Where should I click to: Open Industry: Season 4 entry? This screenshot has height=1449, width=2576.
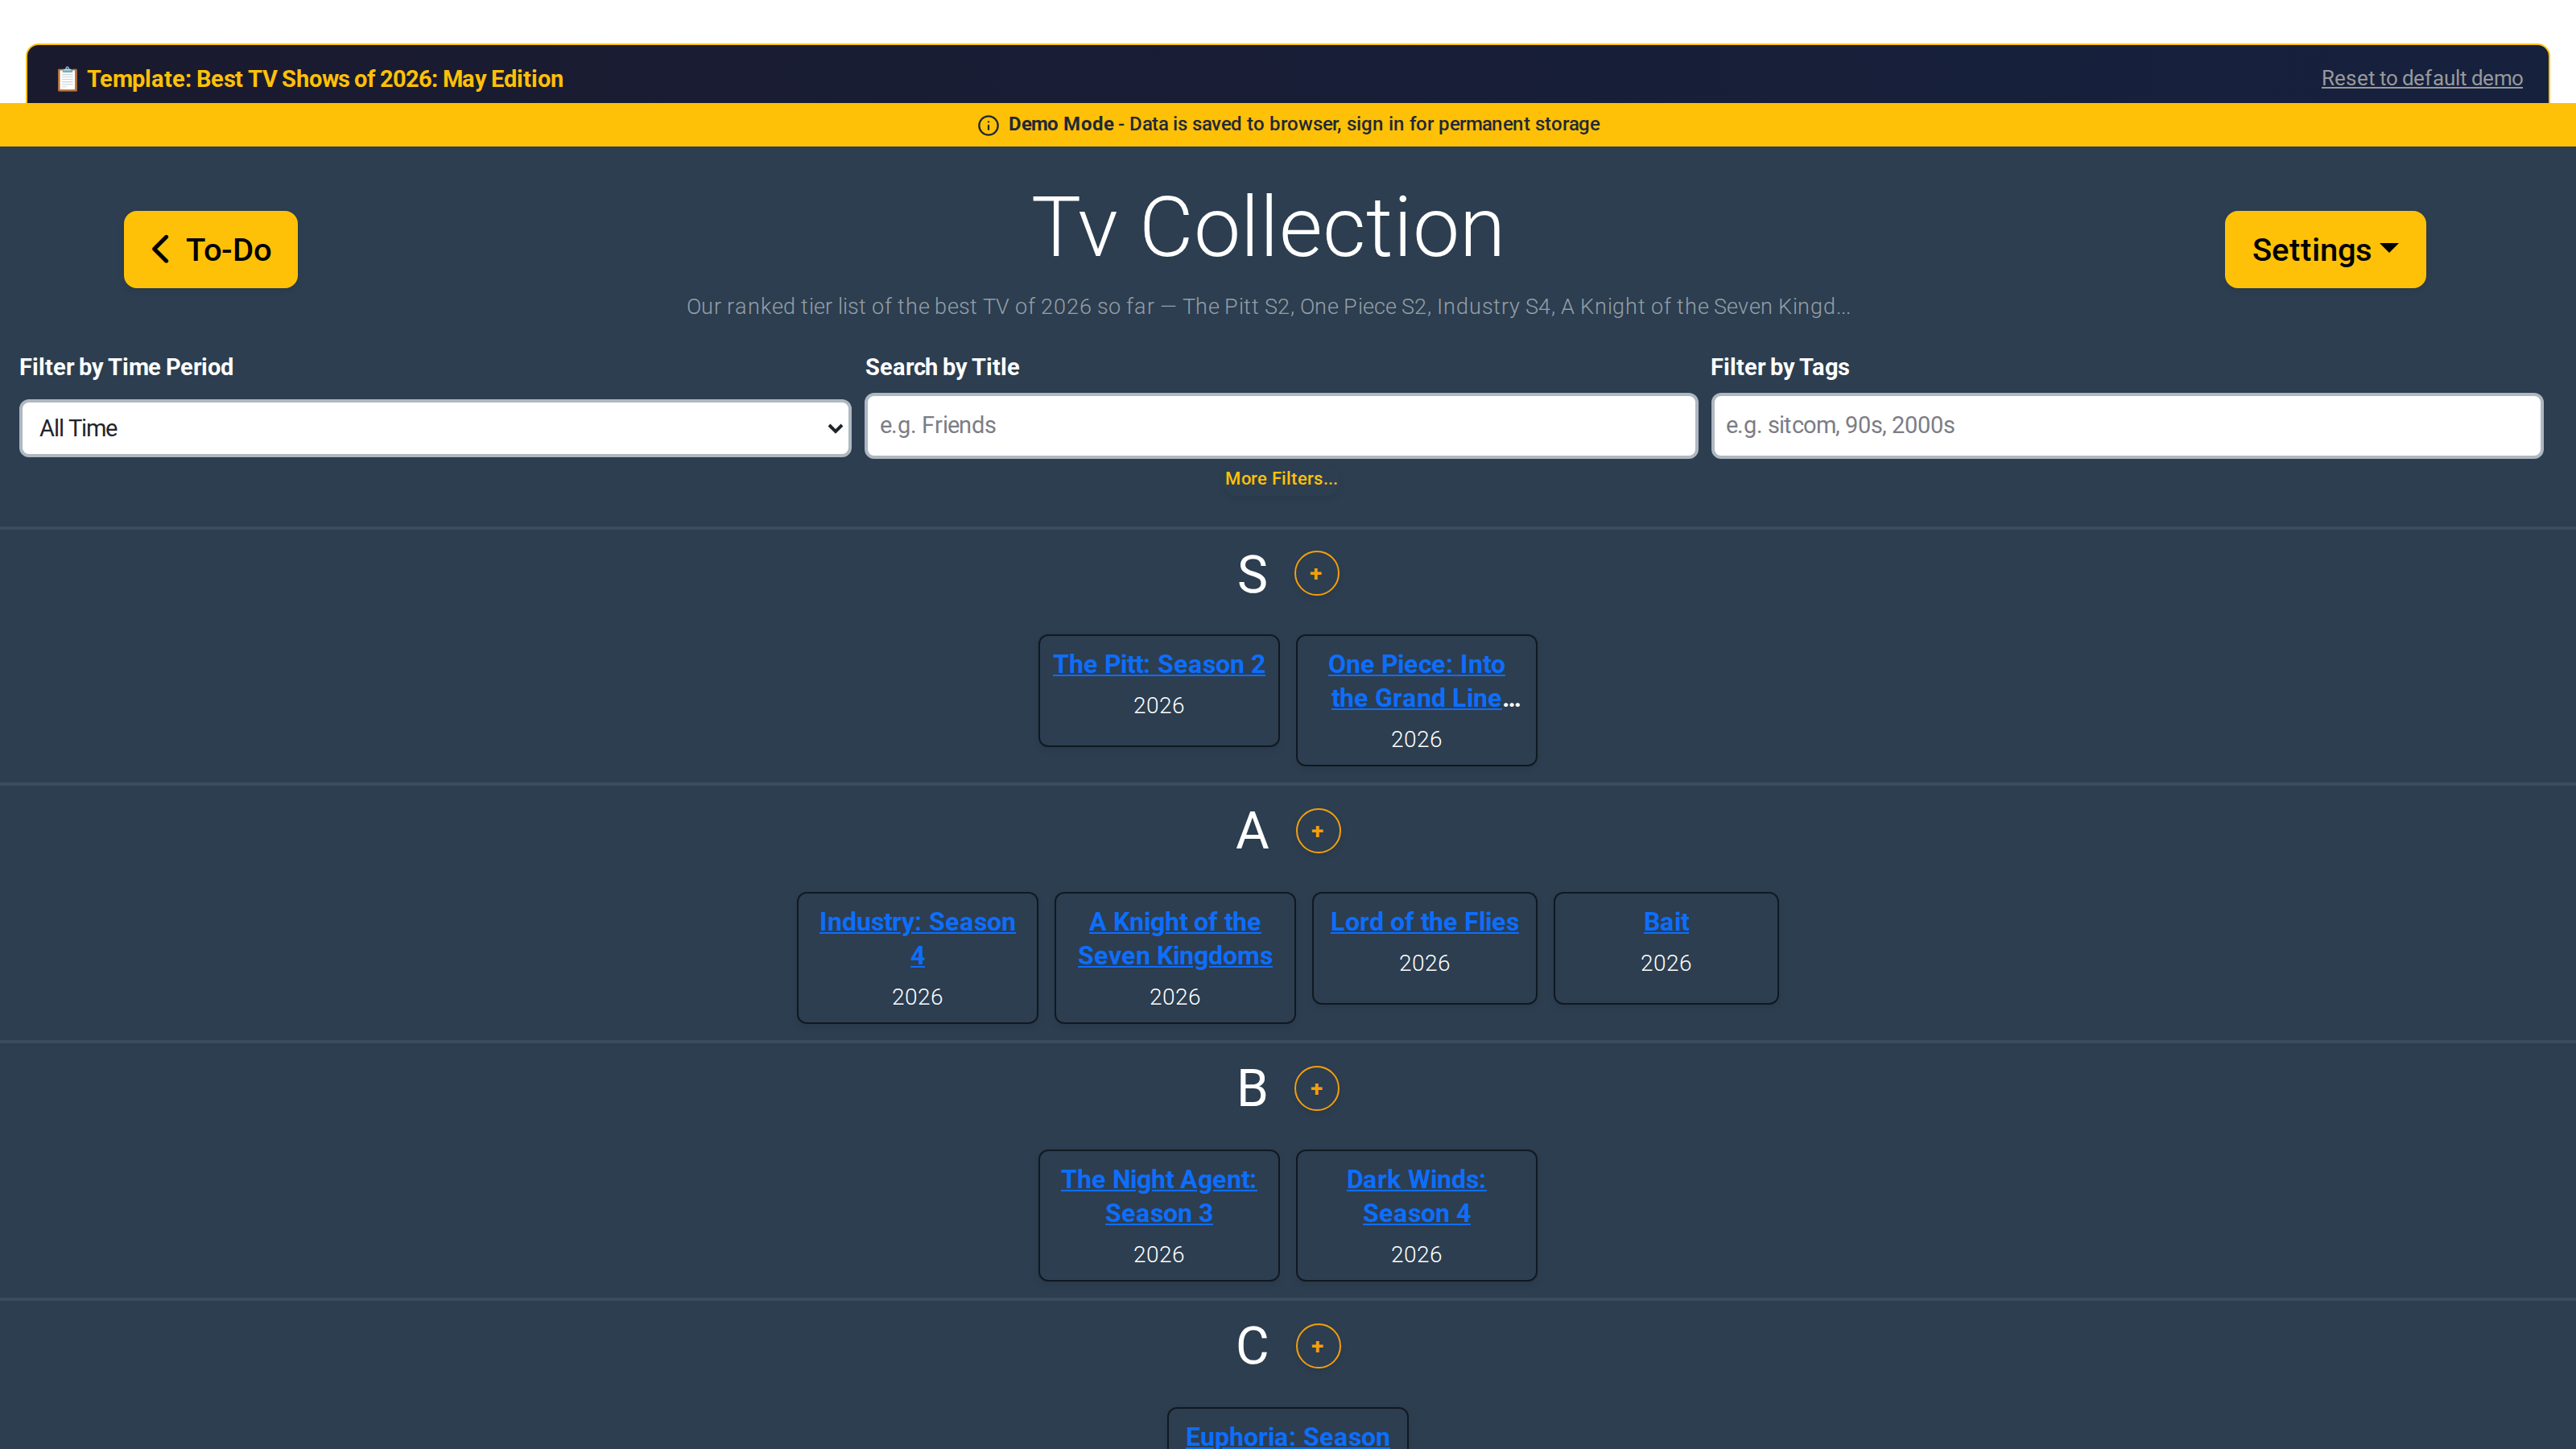coord(917,938)
